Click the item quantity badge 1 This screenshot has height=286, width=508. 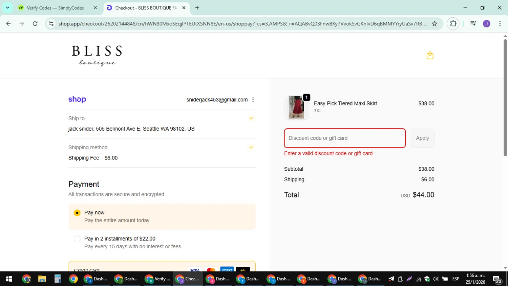(306, 97)
